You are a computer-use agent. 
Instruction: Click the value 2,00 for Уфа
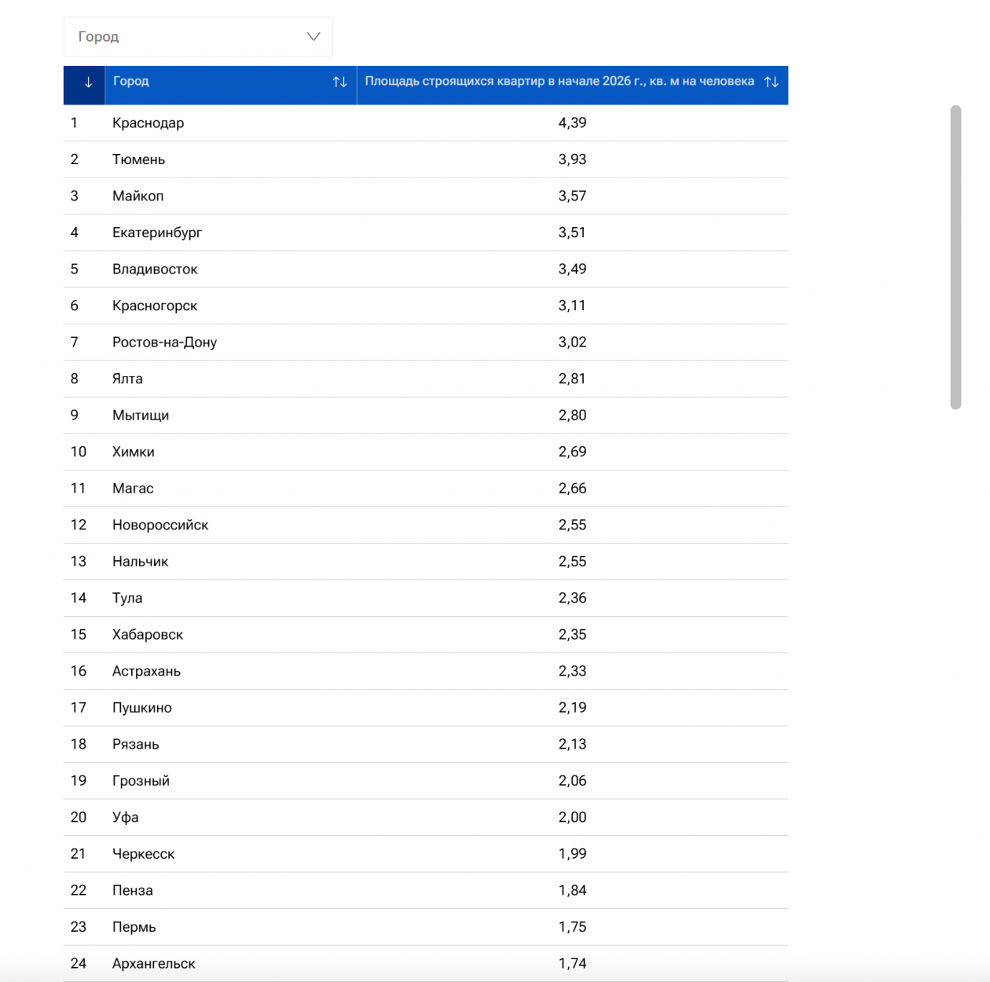pyautogui.click(x=572, y=818)
